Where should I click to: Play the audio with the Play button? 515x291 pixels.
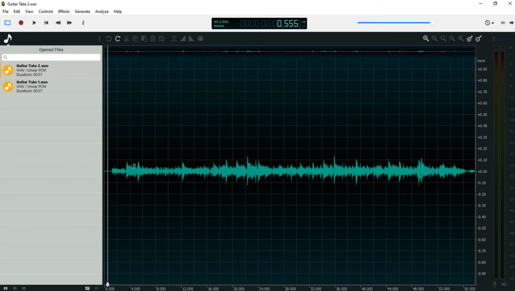pos(34,23)
